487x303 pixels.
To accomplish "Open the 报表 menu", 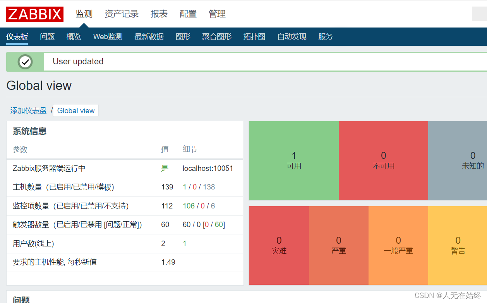I will tap(158, 14).
